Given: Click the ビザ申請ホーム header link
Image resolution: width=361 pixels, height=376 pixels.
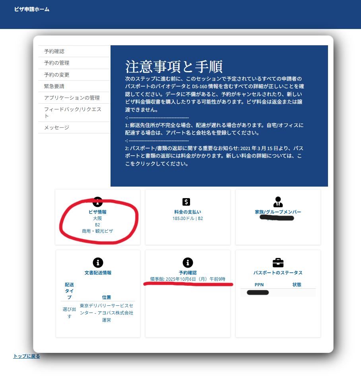Looking at the screenshot, I should point(32,9).
